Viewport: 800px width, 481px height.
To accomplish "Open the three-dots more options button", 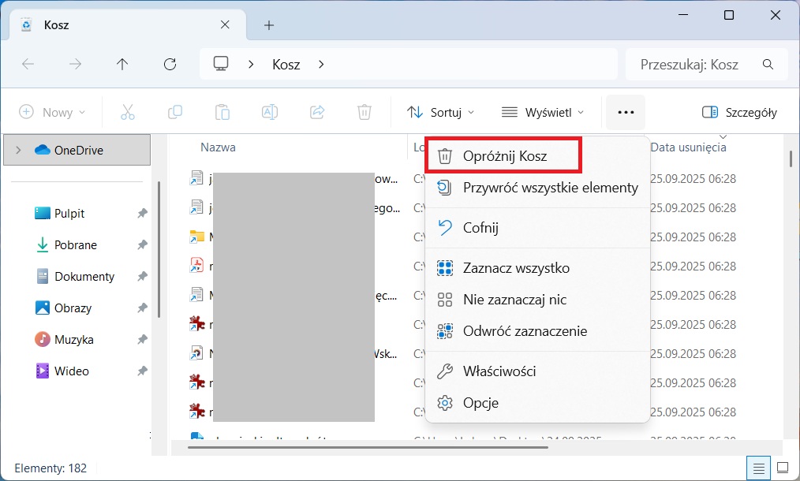I will pyautogui.click(x=626, y=113).
